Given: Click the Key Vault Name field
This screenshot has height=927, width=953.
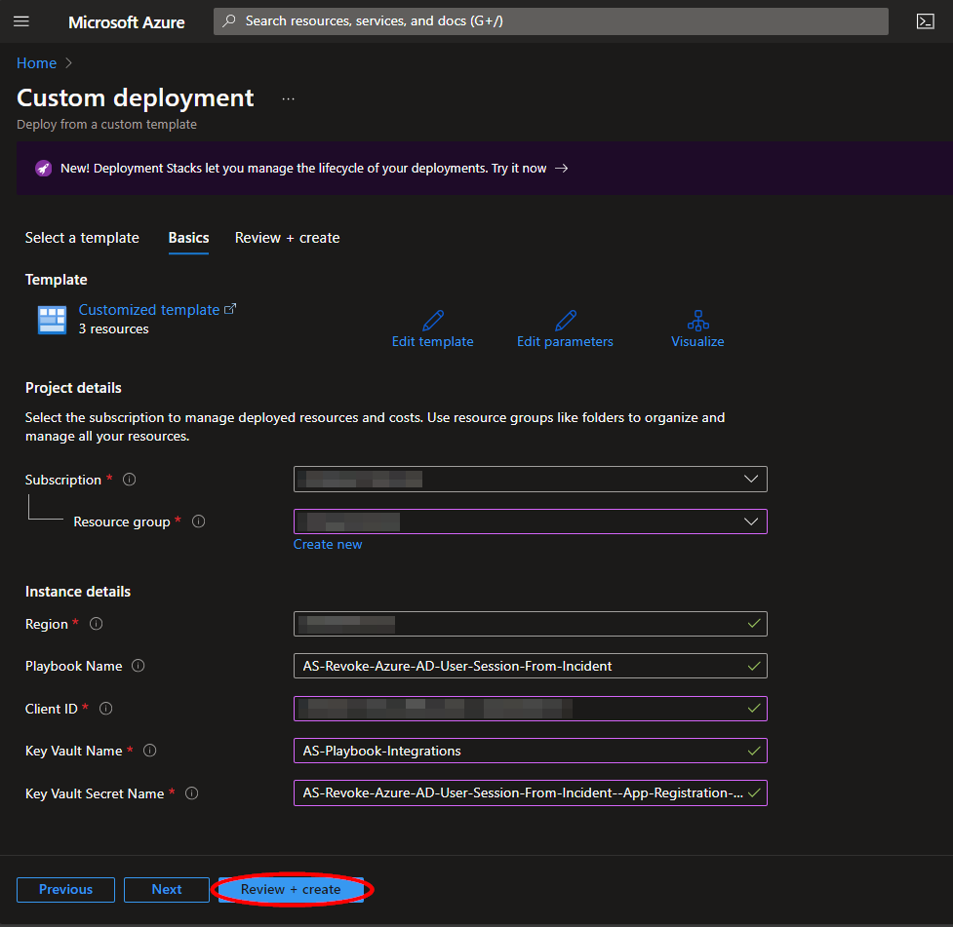Looking at the screenshot, I should pos(530,751).
